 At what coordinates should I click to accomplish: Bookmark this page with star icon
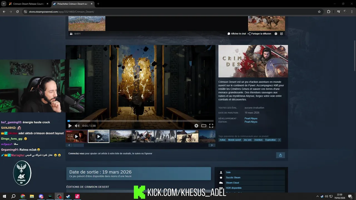tap(319, 12)
